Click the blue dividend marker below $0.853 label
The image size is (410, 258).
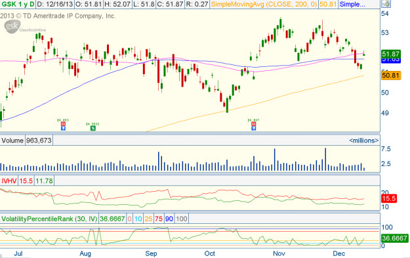coord(63,128)
